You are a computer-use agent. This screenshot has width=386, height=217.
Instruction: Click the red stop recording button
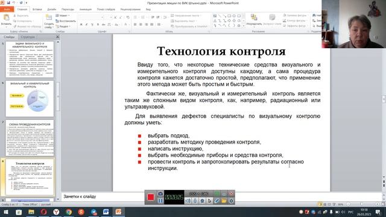[151, 197]
